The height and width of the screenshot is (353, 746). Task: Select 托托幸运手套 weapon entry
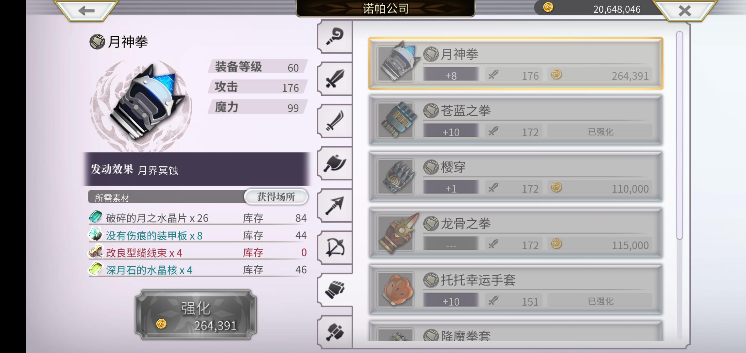(516, 290)
